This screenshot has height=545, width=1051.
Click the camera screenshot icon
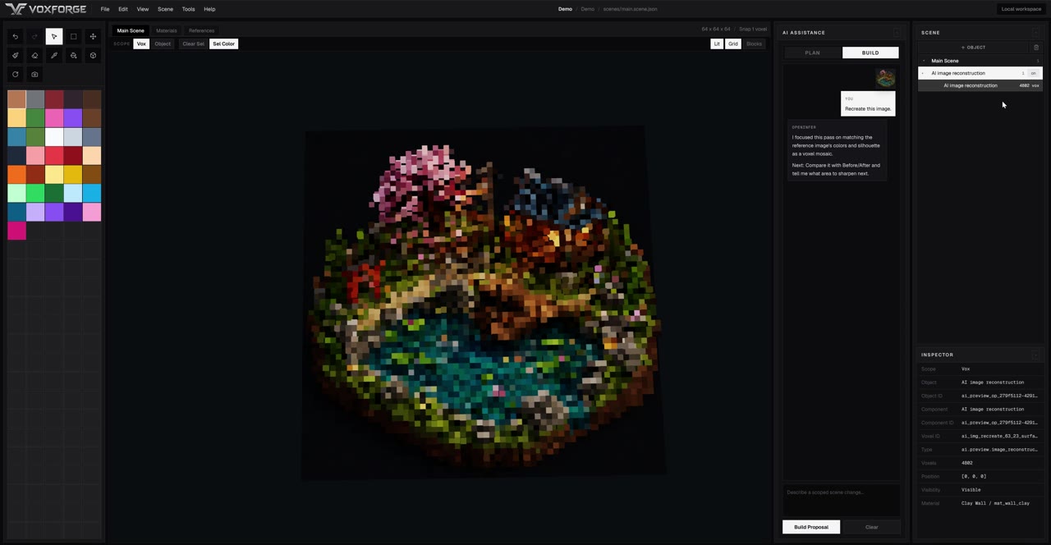pyautogui.click(x=34, y=75)
